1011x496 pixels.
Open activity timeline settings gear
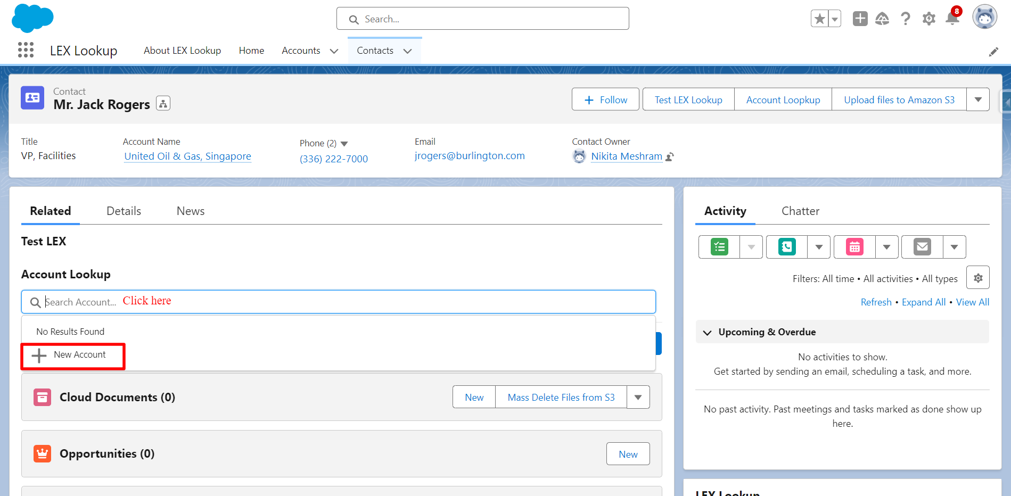[978, 278]
